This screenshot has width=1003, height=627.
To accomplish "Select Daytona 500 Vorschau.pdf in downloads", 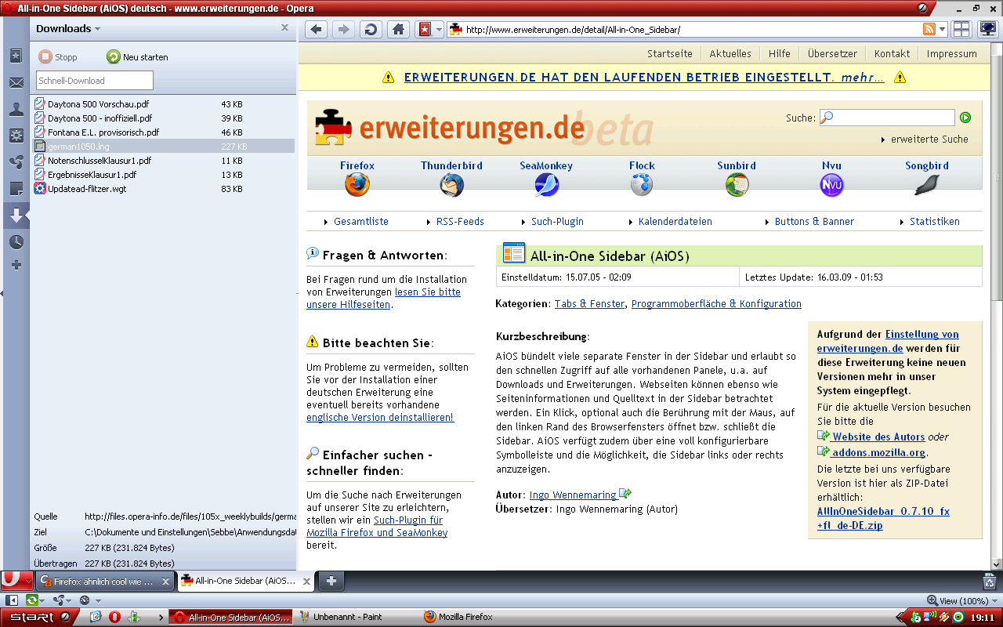I will pyautogui.click(x=164, y=104).
